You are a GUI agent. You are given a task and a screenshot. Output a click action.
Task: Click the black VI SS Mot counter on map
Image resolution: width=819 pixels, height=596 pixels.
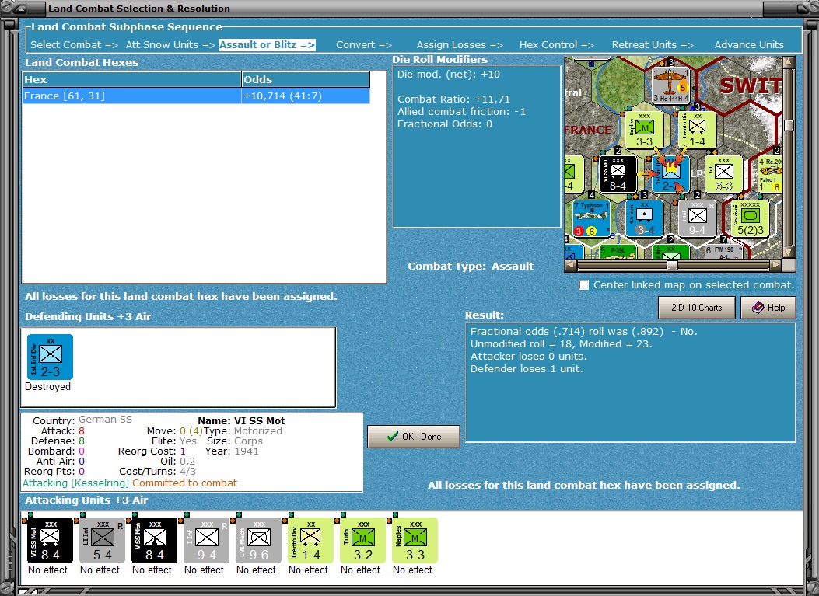618,174
